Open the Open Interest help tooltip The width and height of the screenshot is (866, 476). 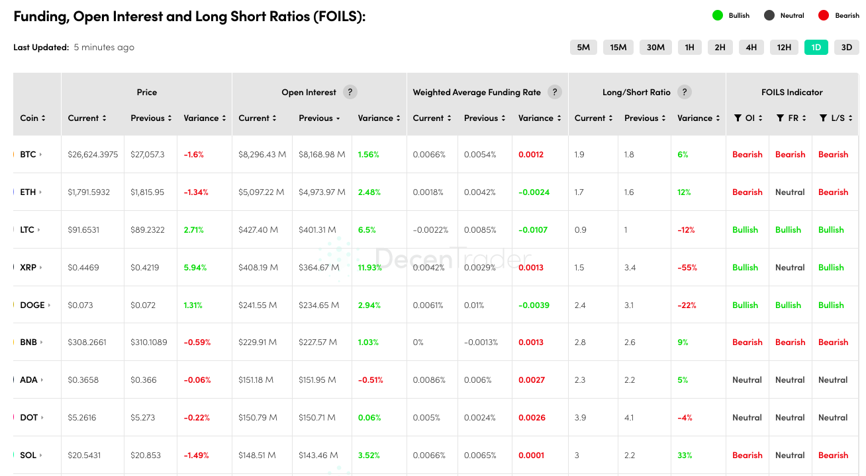[x=350, y=92]
